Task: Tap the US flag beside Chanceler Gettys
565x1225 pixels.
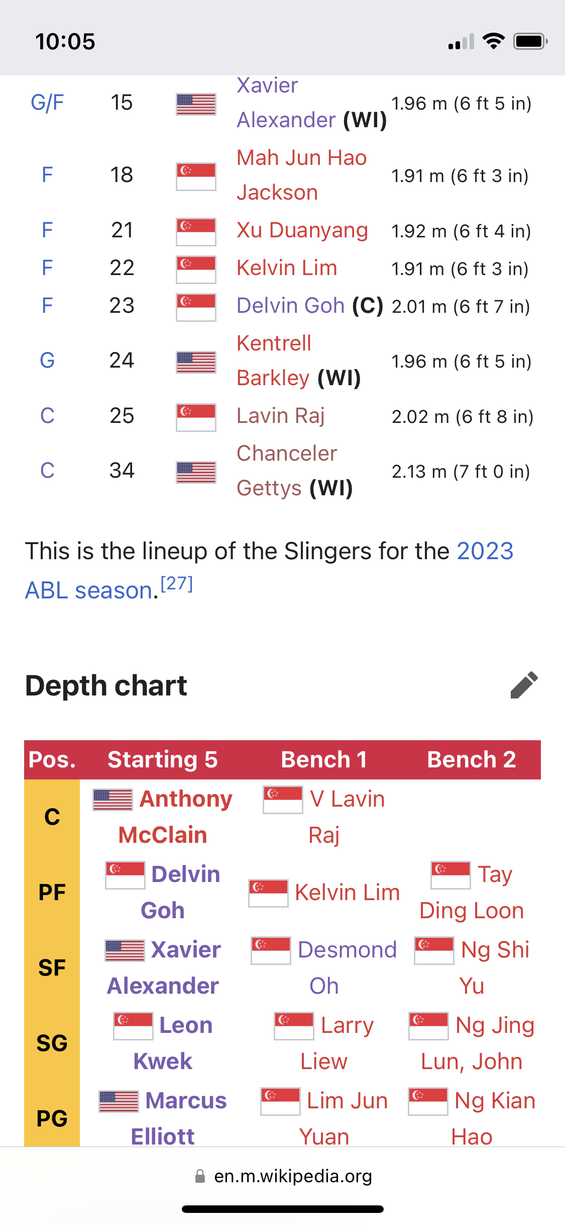Action: (x=196, y=472)
